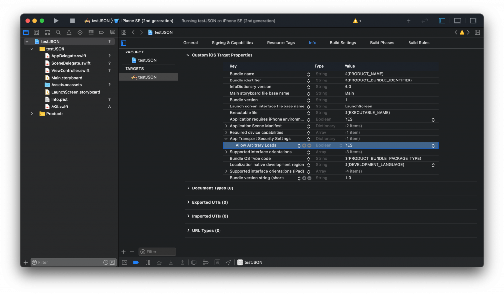Expand Exported UTIs section

pyautogui.click(x=188, y=202)
